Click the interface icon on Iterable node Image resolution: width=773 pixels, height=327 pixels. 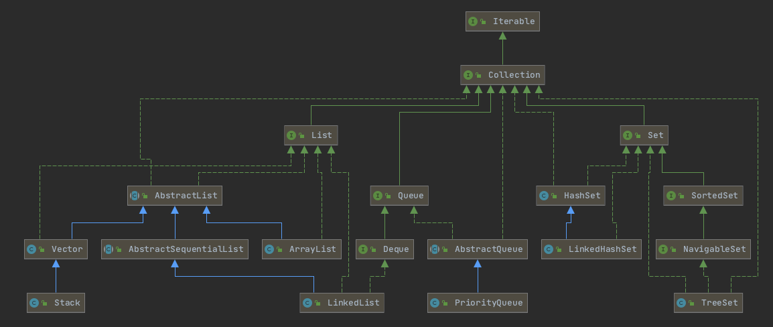point(474,21)
